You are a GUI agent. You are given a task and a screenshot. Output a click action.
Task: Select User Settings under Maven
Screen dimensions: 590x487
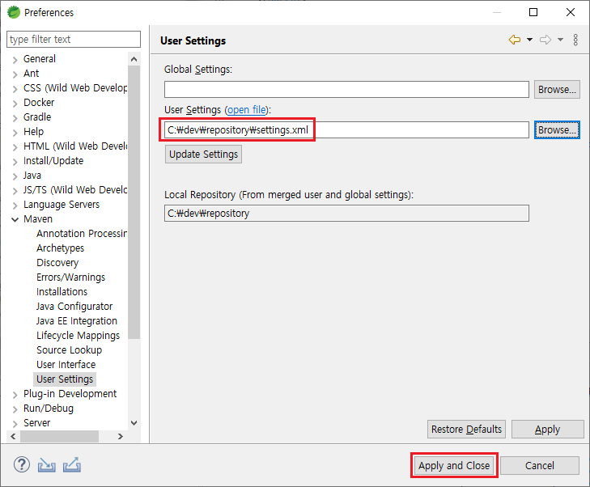65,379
